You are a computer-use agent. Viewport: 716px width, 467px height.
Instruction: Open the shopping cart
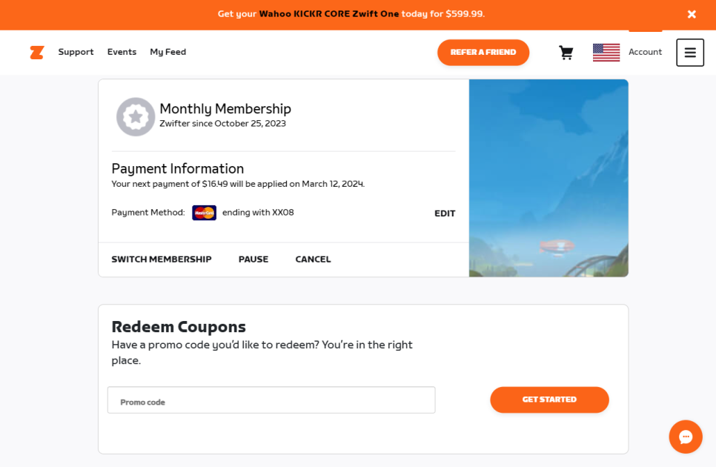566,53
